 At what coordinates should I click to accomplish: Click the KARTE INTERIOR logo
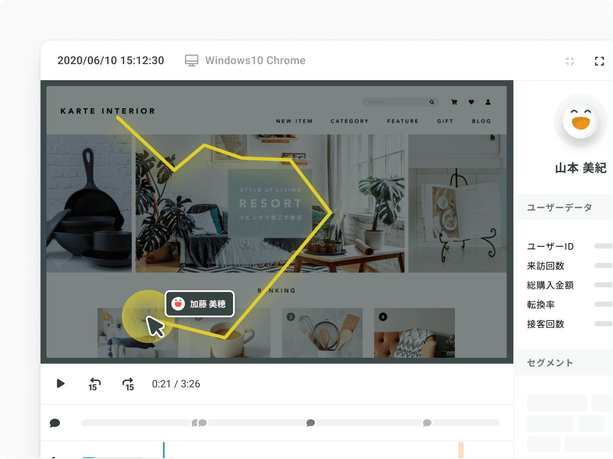tap(108, 111)
